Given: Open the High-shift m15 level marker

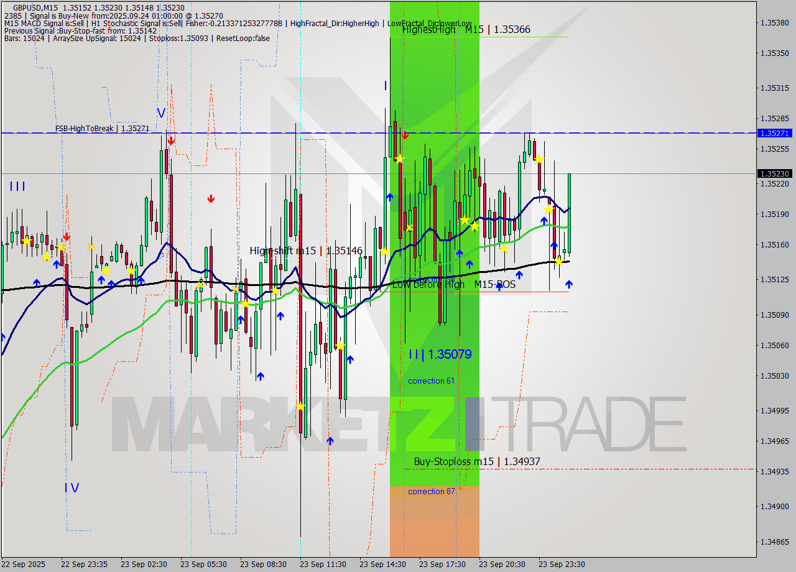Looking at the screenshot, I should 305,251.
